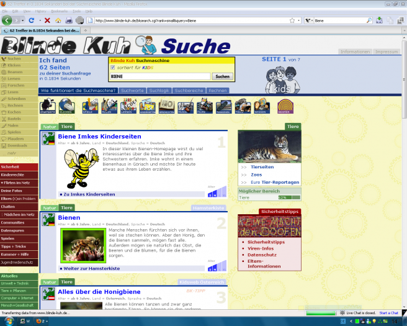The height and width of the screenshot is (326, 407).
Task: Print the page using the printer icon
Action: coord(69,20)
